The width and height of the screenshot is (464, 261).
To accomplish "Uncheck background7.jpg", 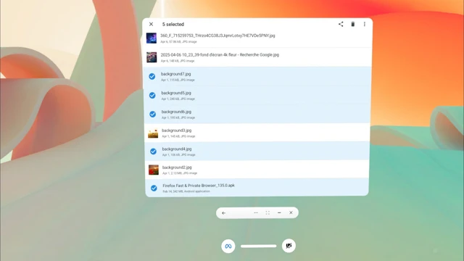I will click(152, 77).
